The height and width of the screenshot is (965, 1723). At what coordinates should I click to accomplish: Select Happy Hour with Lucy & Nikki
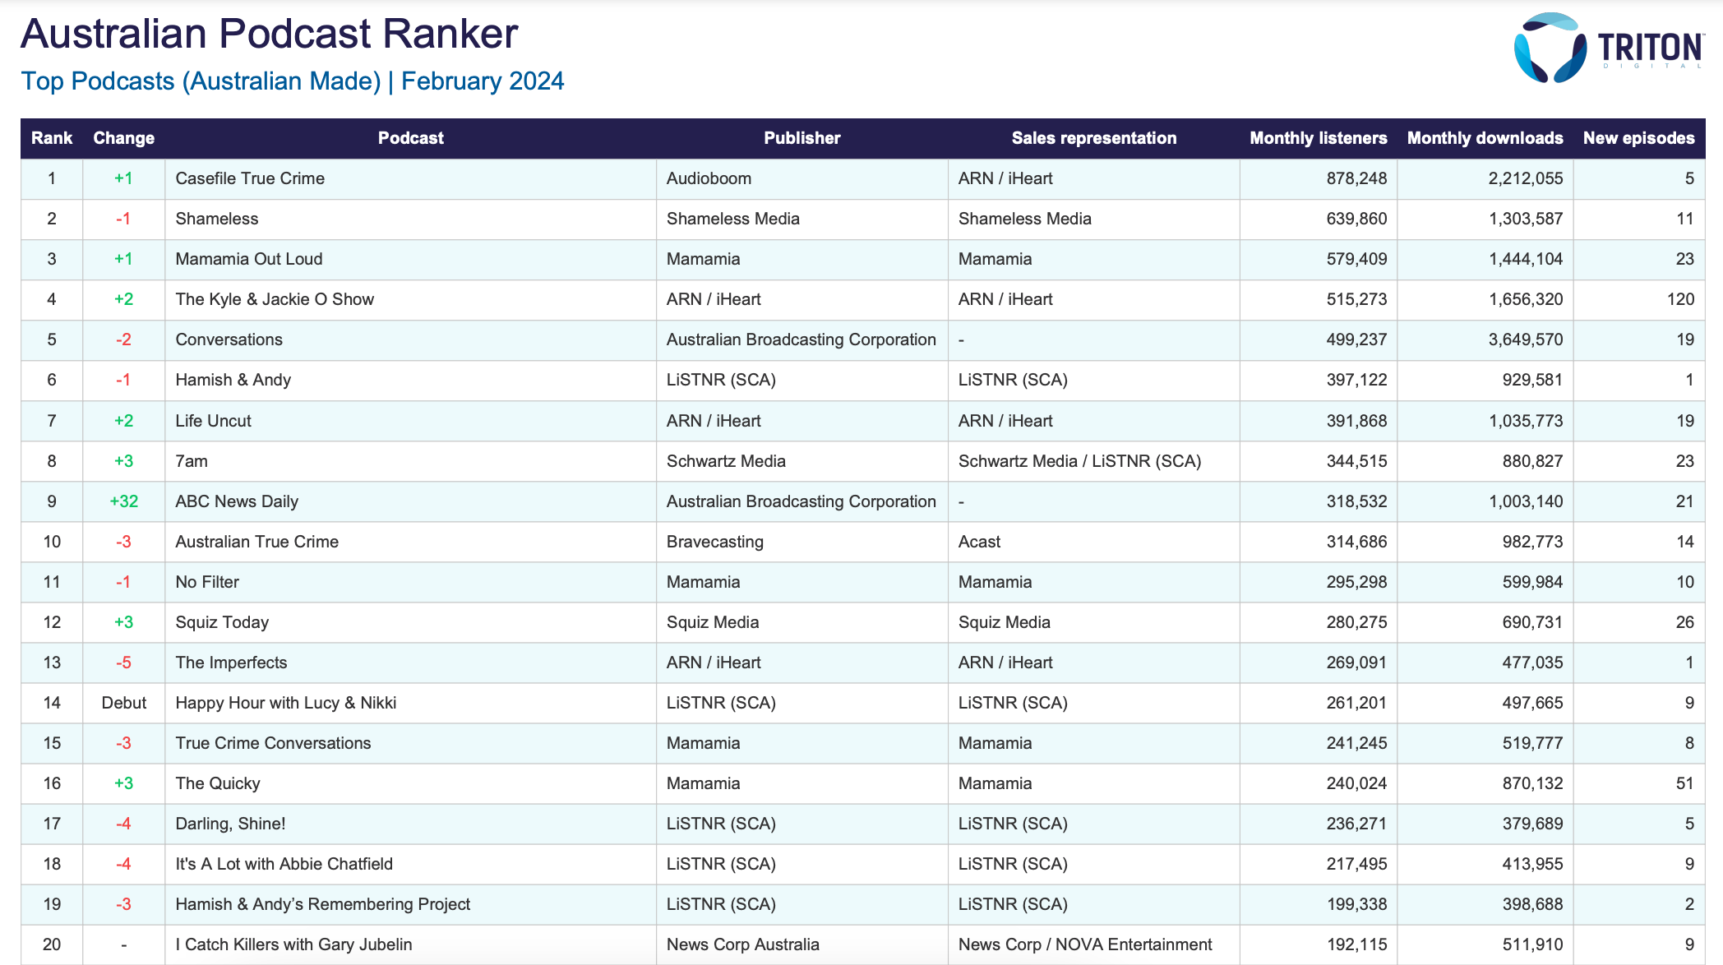(x=286, y=703)
